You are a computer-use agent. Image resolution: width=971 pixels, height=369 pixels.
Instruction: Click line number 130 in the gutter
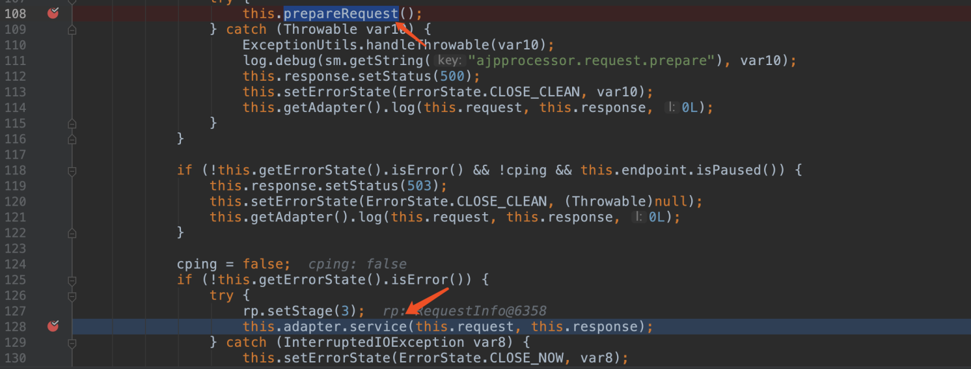(x=15, y=358)
